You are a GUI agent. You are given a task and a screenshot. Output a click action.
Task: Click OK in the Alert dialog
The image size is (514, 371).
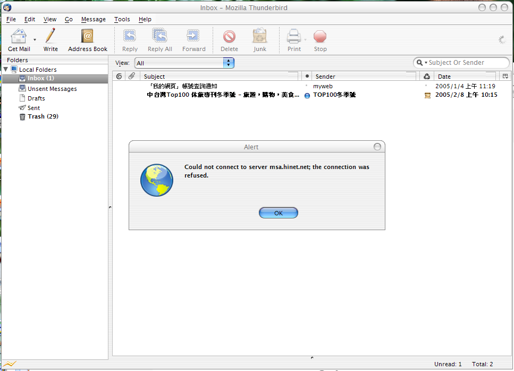point(278,213)
